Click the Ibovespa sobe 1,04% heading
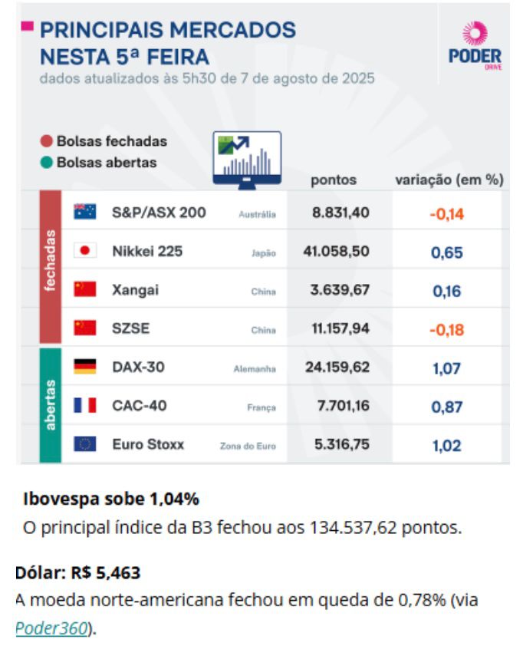 click(x=111, y=499)
